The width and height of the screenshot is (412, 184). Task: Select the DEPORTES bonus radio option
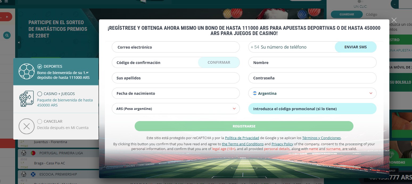click(40, 66)
